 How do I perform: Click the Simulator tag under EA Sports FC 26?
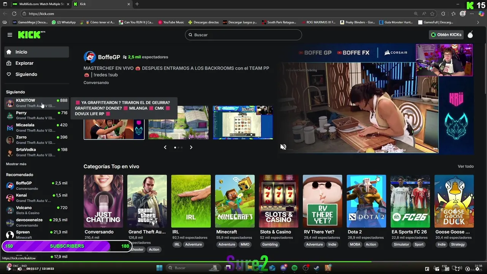coord(401,244)
